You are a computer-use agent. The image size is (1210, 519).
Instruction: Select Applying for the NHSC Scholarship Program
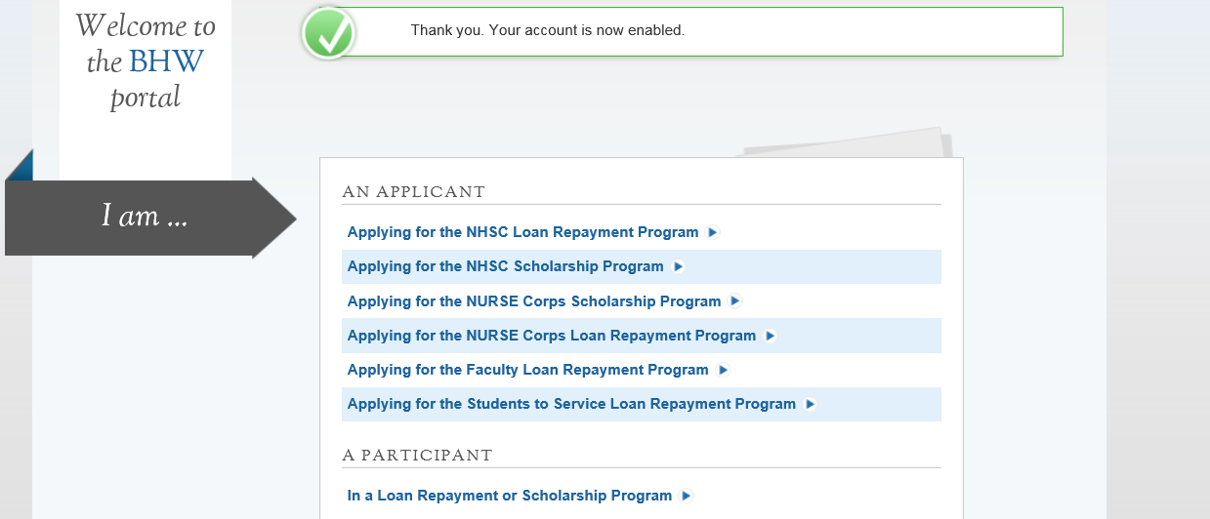505,266
